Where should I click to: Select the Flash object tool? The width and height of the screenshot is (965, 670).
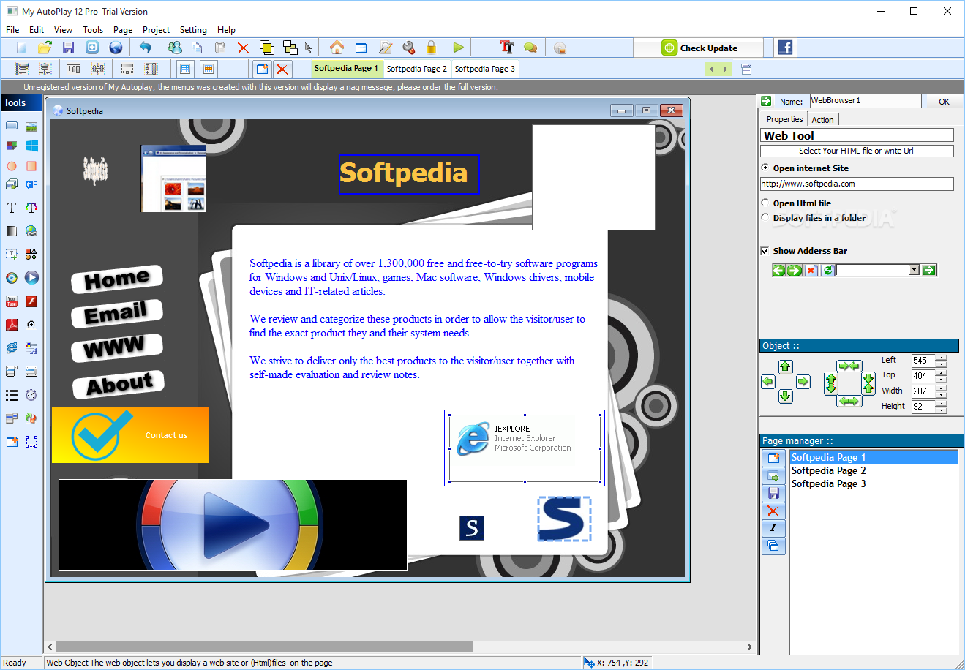tap(31, 301)
